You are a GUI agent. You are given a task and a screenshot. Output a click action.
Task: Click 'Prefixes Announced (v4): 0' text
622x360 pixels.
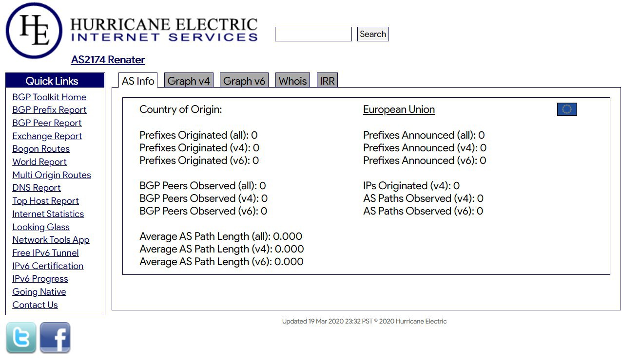(x=425, y=148)
